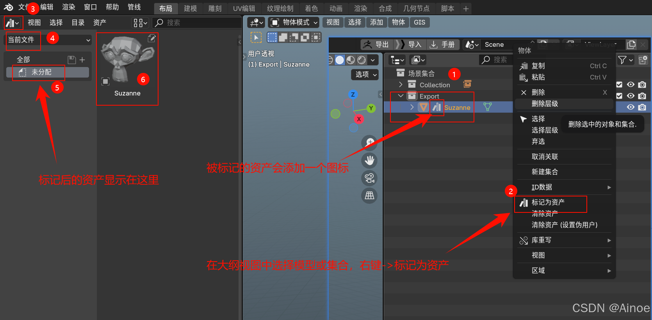Viewport: 652px width, 320px height.
Task: Open the GIS menu
Action: pos(420,22)
